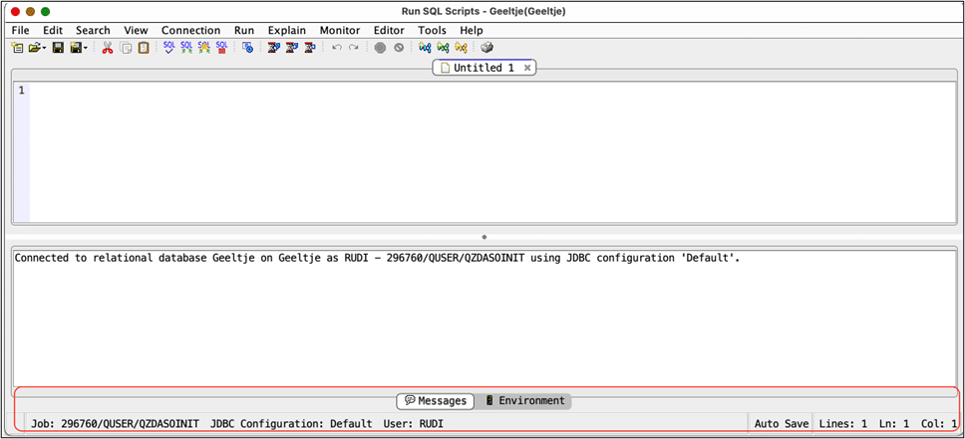965x439 pixels.
Task: Click the Redo arrow icon
Action: point(353,47)
